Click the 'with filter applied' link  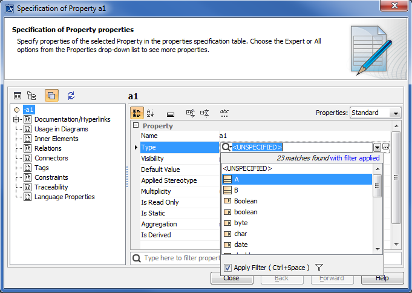(x=355, y=158)
